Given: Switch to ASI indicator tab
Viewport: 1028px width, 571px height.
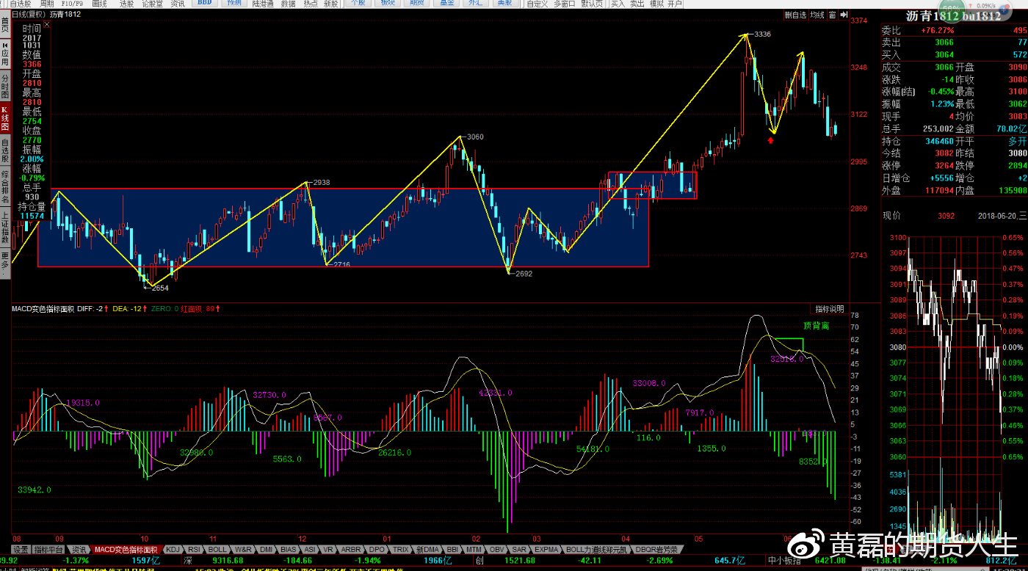Looking at the screenshot, I should pyautogui.click(x=310, y=549).
